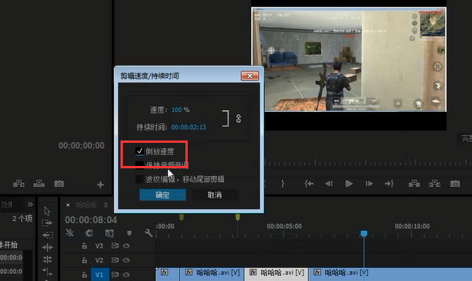Enable 波纹编辑，移动尾部剪辑 checkbox
The height and width of the screenshot is (281, 472).
[x=139, y=179]
